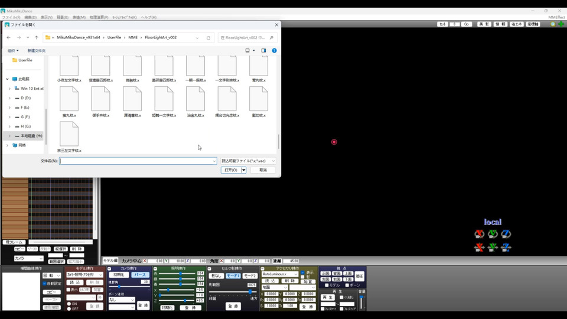This screenshot has height=319, width=567.
Task: Click the magnifier zoom icon in MikuMikuDance
Action: pyautogui.click(x=553, y=24)
